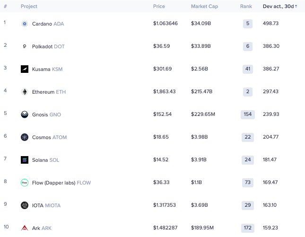Click Ark rank badge 172
305x237 pixels.
(x=248, y=228)
